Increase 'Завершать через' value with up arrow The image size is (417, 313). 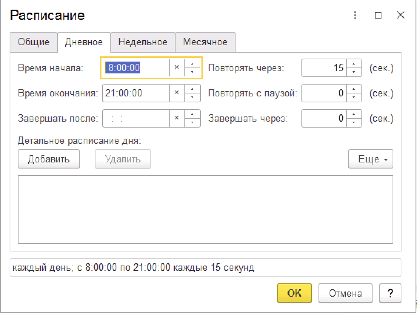coord(354,115)
